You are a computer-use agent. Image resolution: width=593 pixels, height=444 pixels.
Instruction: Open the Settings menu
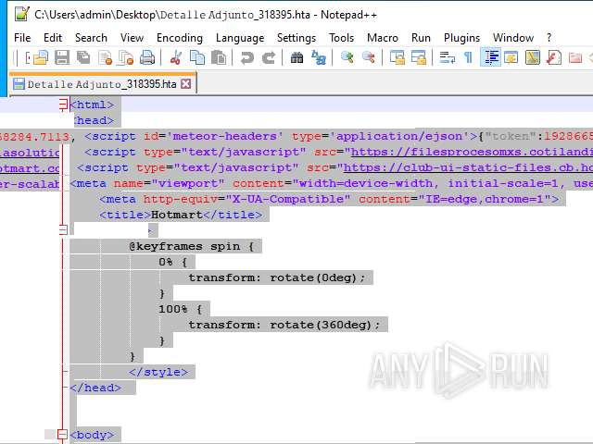[296, 38]
